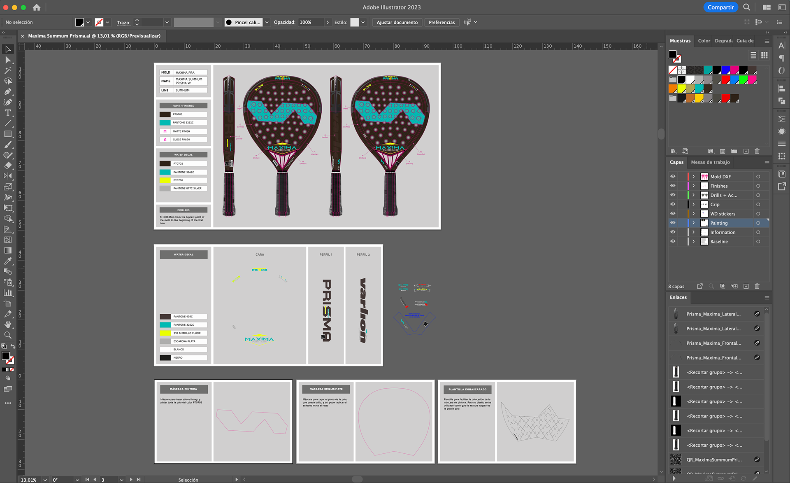The image size is (790, 483).
Task: Select the Selection tool arrow
Action: click(x=8, y=49)
